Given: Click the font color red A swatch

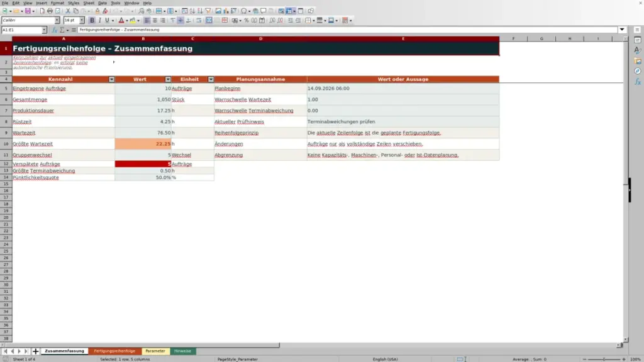Looking at the screenshot, I should coord(121,21).
